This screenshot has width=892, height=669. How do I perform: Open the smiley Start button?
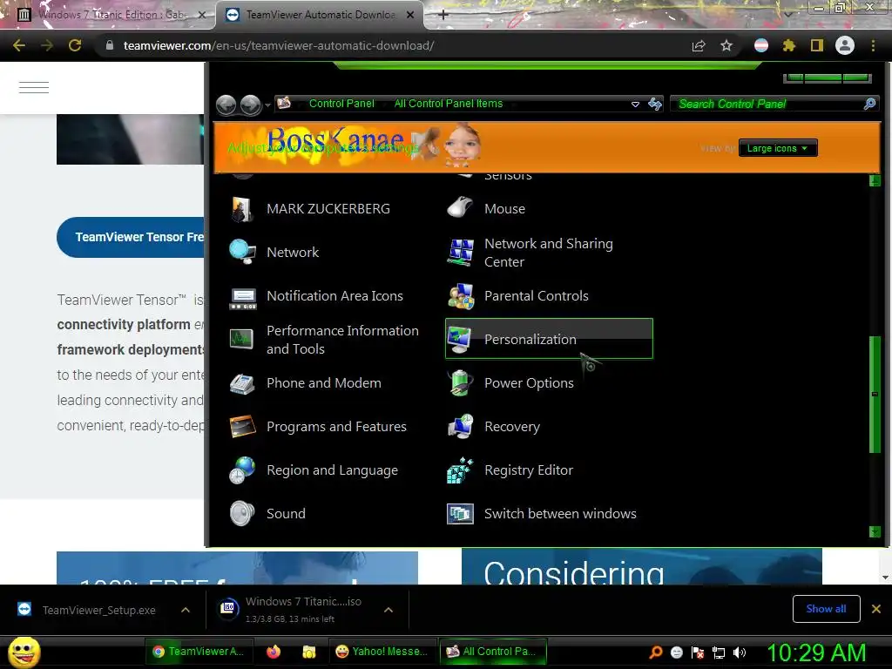pyautogui.click(x=24, y=652)
